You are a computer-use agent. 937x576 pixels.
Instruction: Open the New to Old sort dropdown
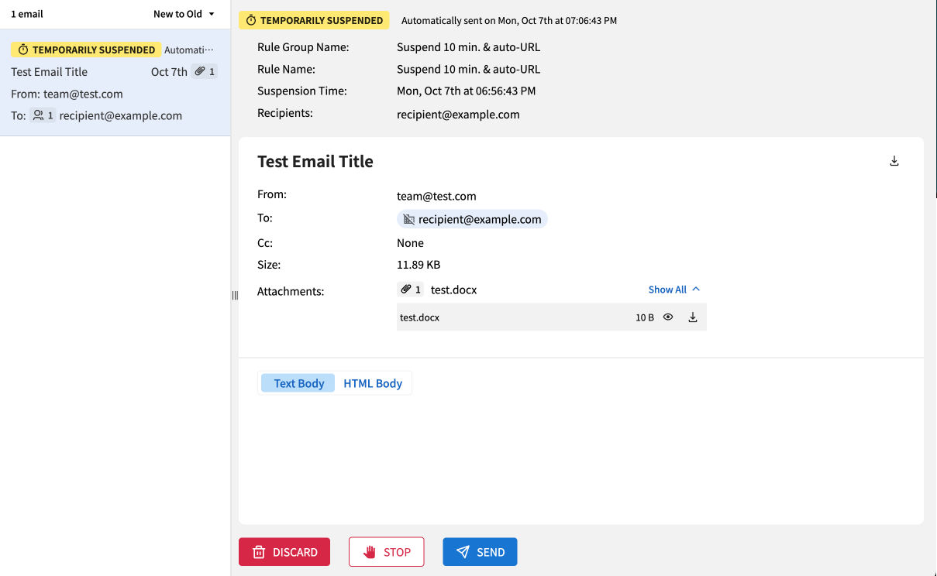(x=184, y=14)
